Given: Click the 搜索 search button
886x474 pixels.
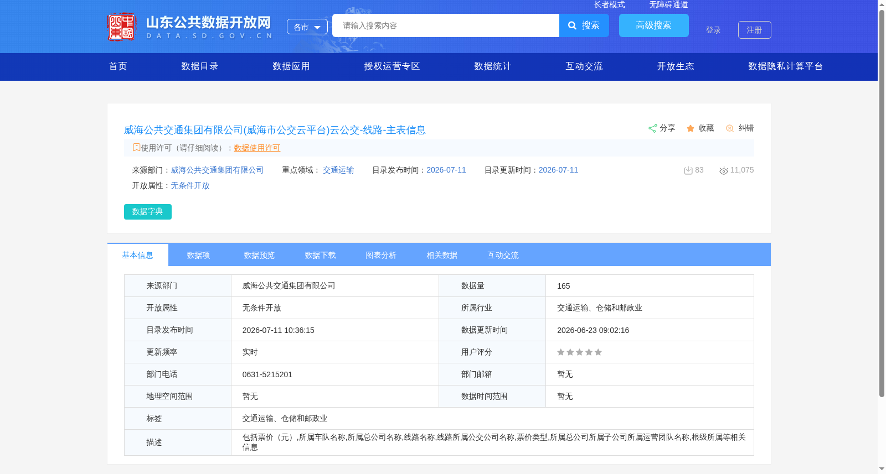Looking at the screenshot, I should tap(584, 25).
